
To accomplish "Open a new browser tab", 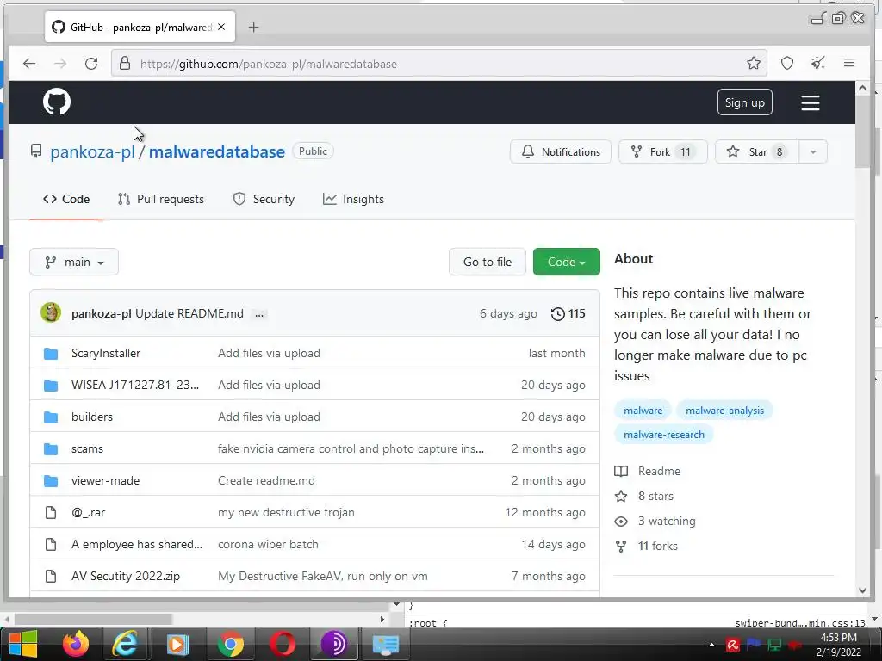I will coord(254,27).
